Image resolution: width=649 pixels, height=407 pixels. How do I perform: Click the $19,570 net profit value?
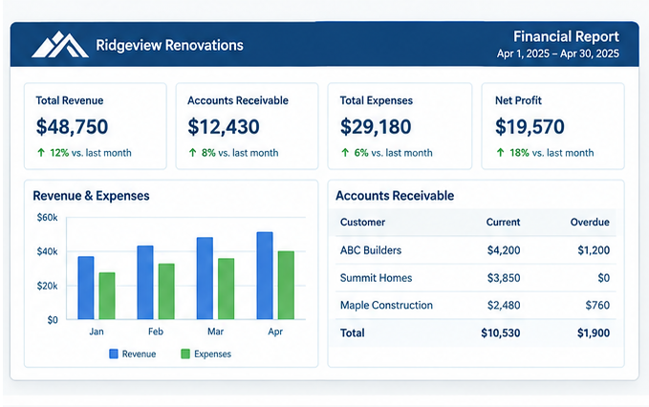(530, 126)
